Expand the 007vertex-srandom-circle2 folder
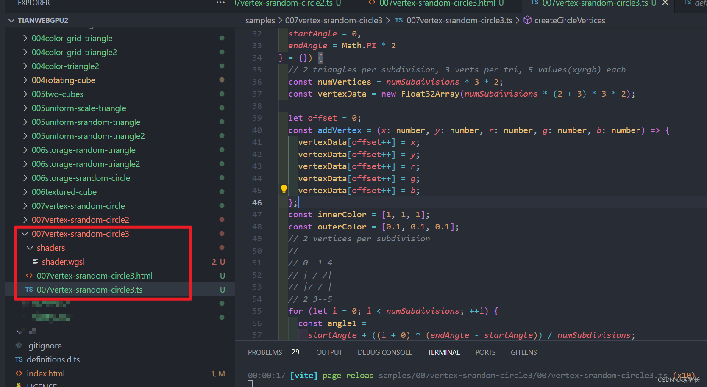This screenshot has width=707, height=387. tap(25, 220)
